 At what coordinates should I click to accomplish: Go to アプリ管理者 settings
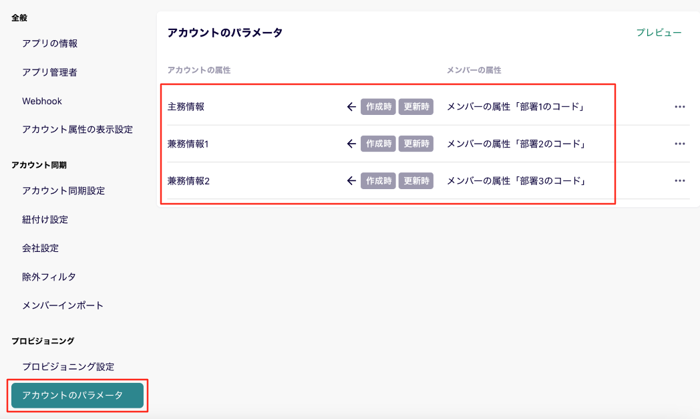[49, 72]
